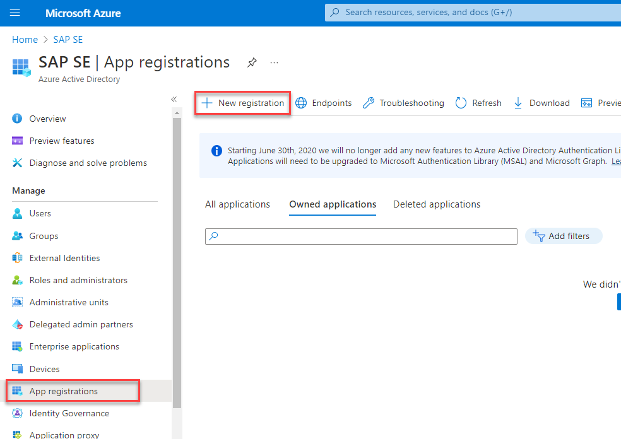The width and height of the screenshot is (621, 439).
Task: Open External Identities
Action: (x=64, y=258)
